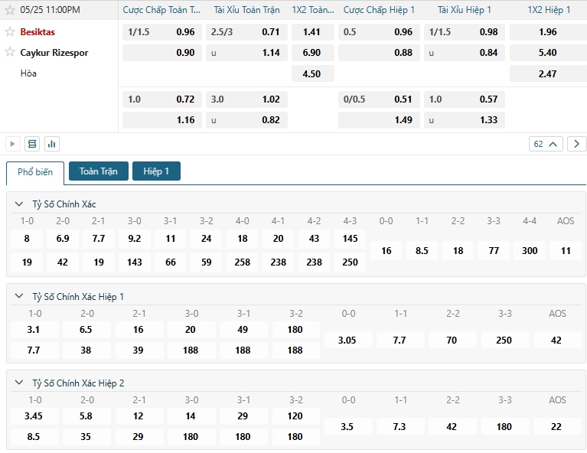Viewport: 587px width, 453px height.
Task: Collapse the Tỷ Số Chính Xác section
Action: 19,204
